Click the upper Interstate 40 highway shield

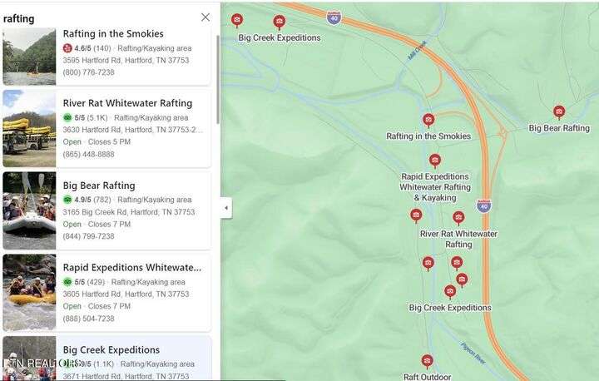tap(334, 17)
